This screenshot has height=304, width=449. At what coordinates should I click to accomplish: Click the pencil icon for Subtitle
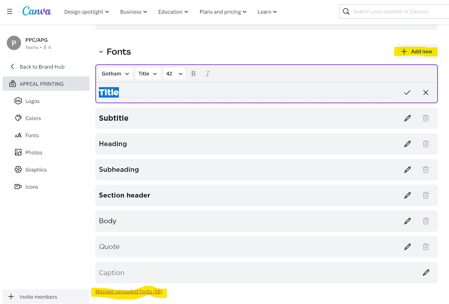pyautogui.click(x=407, y=118)
